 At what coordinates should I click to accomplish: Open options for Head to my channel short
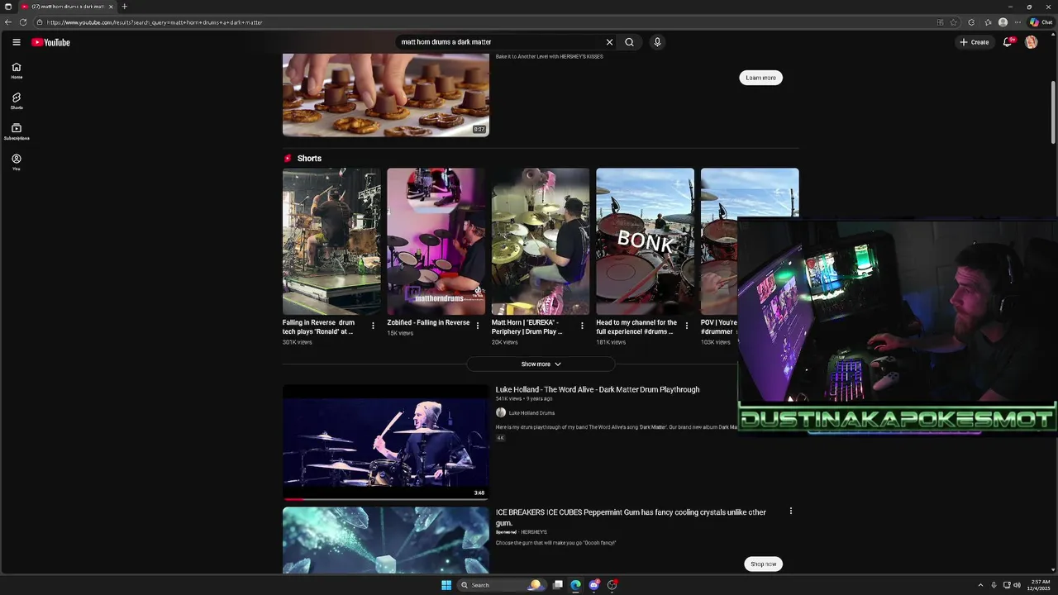686,326
